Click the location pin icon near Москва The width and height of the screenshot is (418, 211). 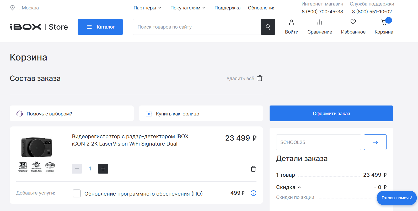[x=12, y=8]
